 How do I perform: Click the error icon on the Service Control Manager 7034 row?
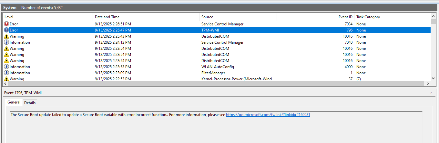point(6,24)
